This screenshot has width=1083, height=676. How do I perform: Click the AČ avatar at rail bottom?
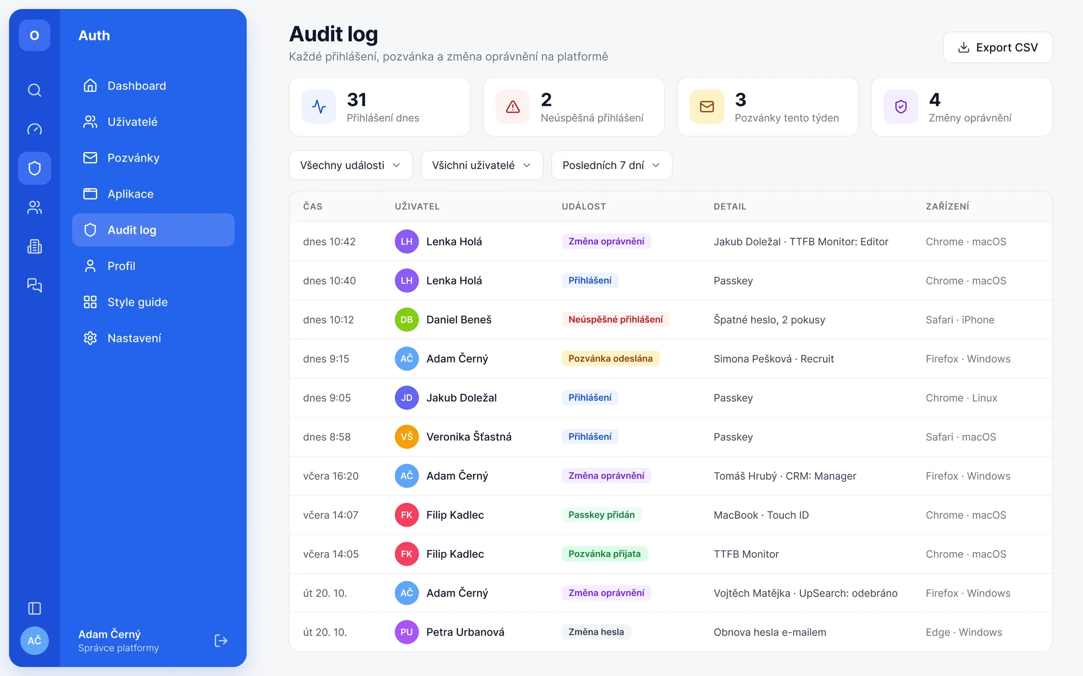[x=34, y=641]
